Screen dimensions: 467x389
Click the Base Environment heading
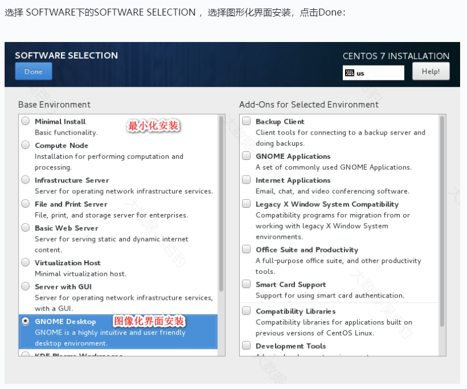click(54, 105)
